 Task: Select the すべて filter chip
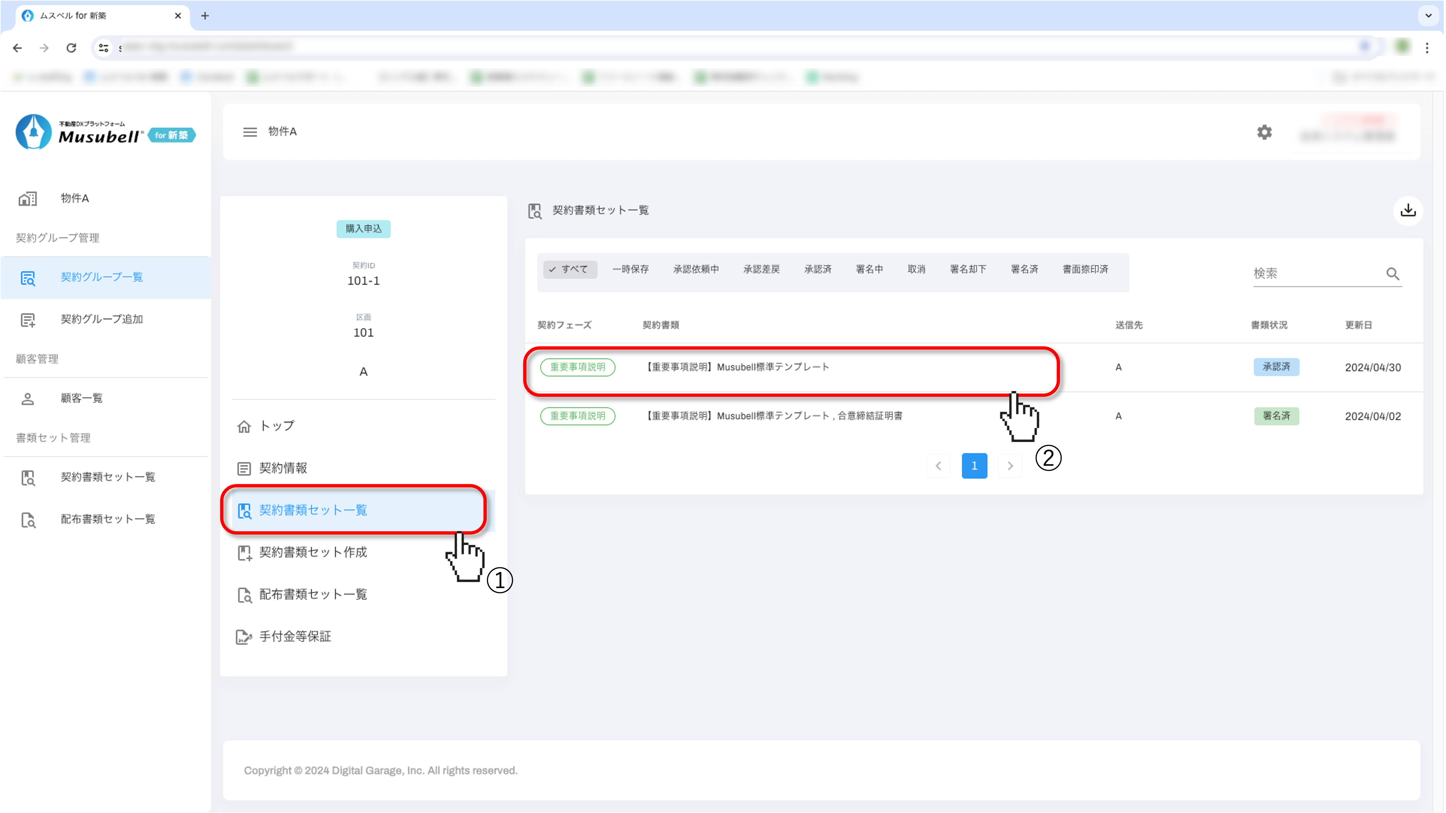[569, 270]
